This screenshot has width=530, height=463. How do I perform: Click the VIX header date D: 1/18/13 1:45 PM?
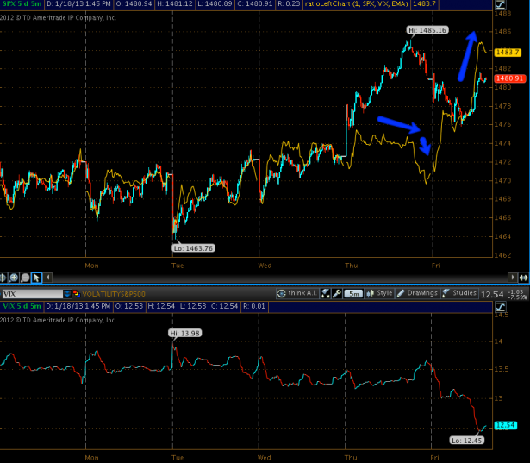point(78,306)
